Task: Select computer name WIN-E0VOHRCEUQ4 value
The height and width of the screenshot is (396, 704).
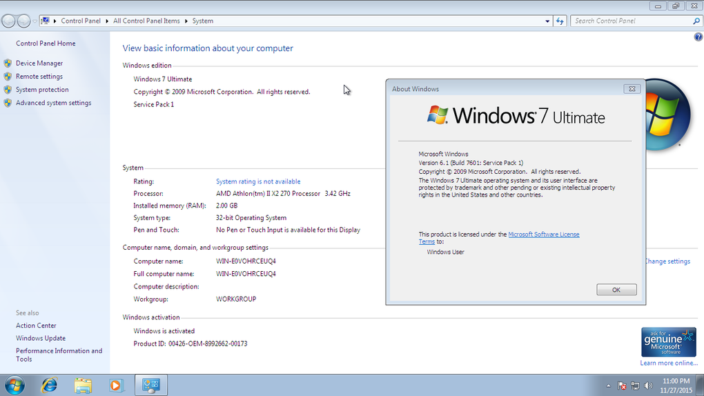Action: 246,261
